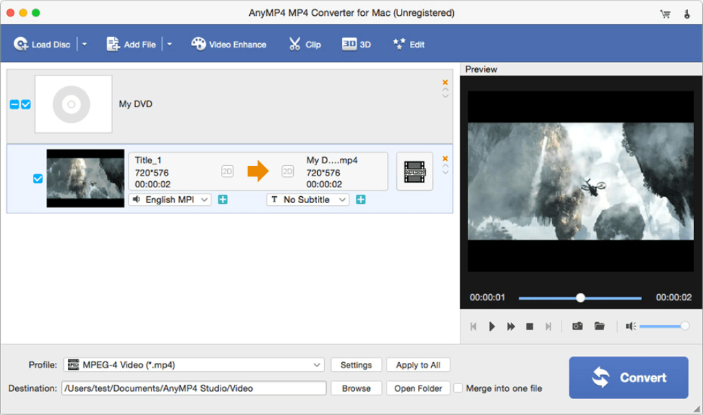
Task: Move Title_1 down with arrow
Action: click(x=445, y=171)
